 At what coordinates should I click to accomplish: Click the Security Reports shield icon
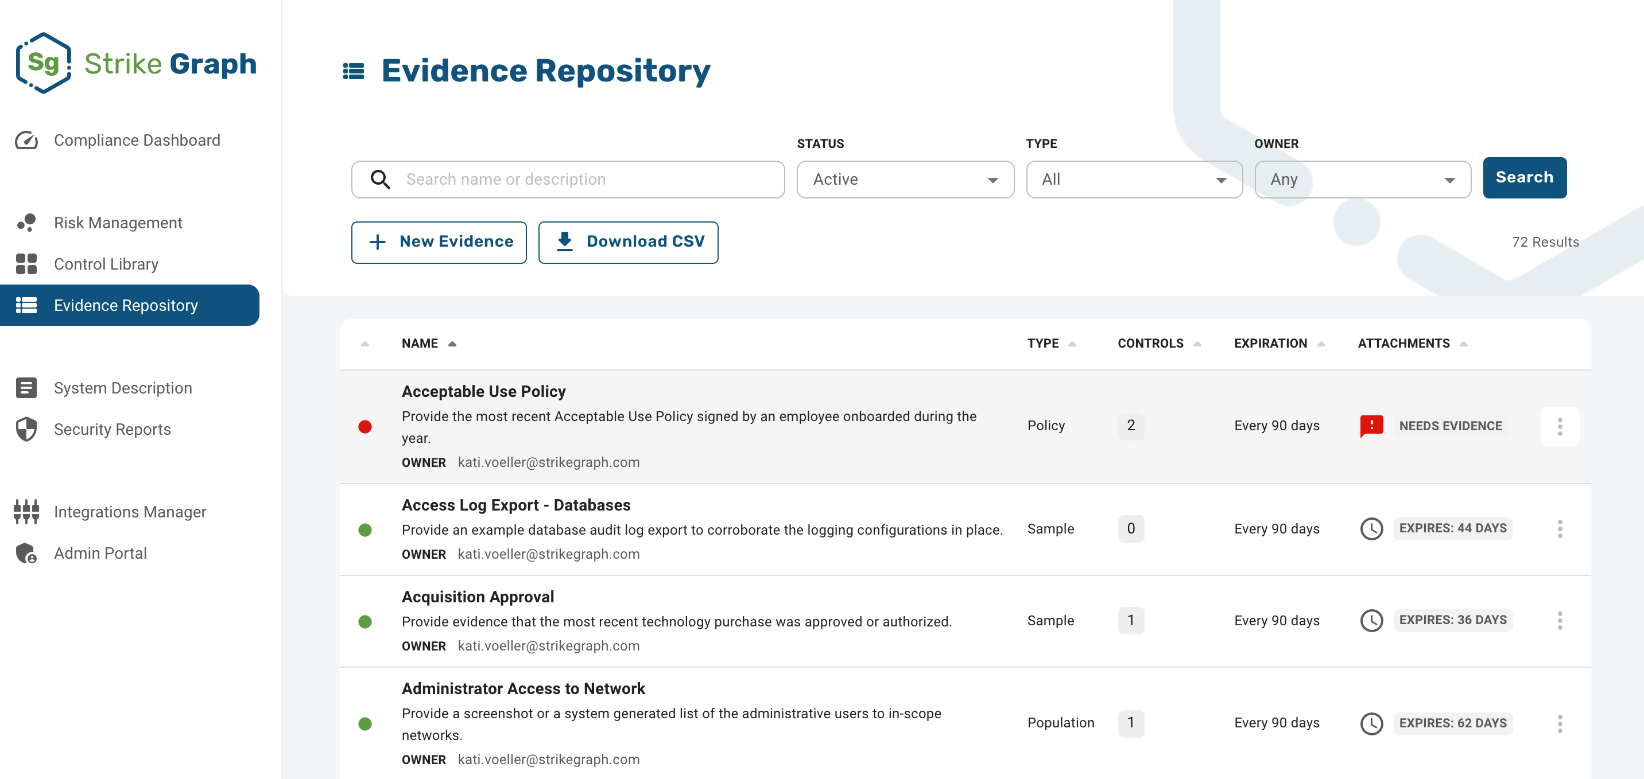click(26, 430)
